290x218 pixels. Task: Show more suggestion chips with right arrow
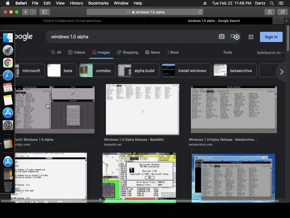click(282, 72)
